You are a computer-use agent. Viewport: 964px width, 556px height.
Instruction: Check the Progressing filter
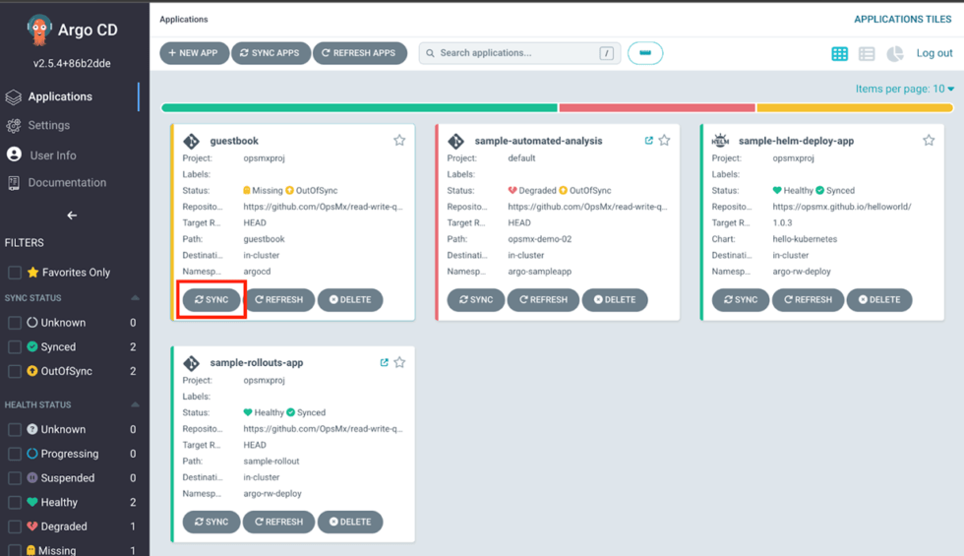point(15,454)
